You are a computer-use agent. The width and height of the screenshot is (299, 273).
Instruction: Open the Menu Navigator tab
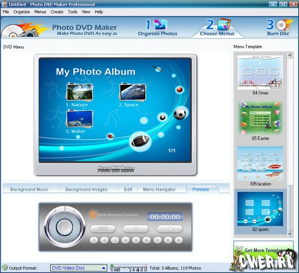[159, 189]
